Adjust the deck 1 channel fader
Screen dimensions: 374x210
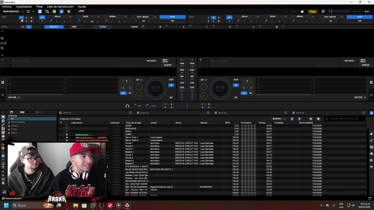[182, 95]
